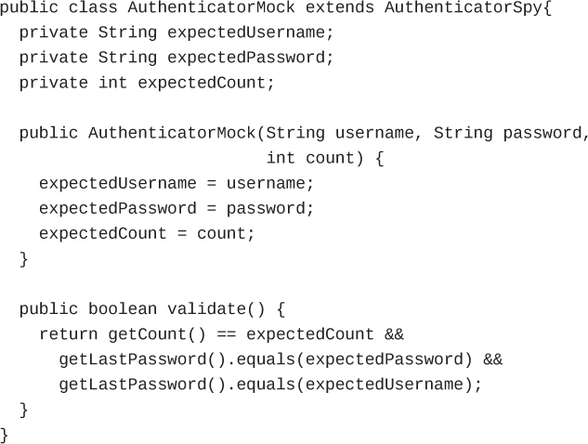Click the 'expectedCount = count' assignment line
Viewport: 588px width, 444px height.
pos(147,233)
